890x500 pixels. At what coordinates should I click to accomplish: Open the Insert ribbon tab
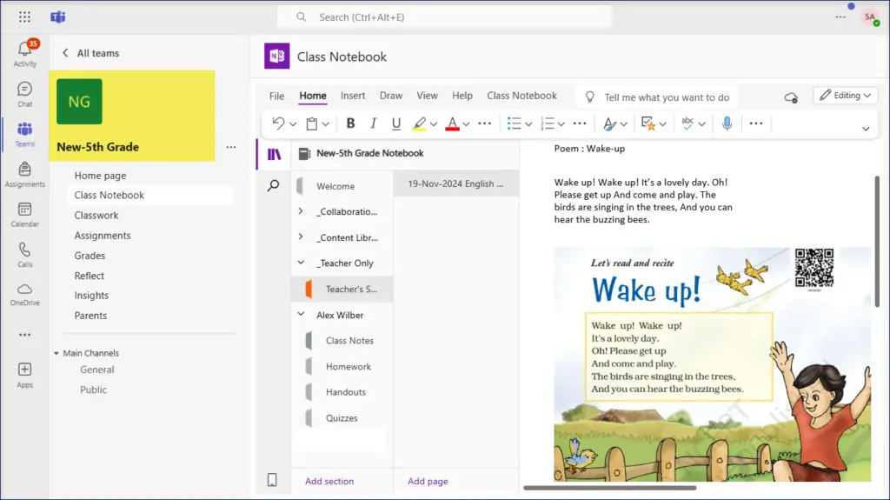point(353,96)
